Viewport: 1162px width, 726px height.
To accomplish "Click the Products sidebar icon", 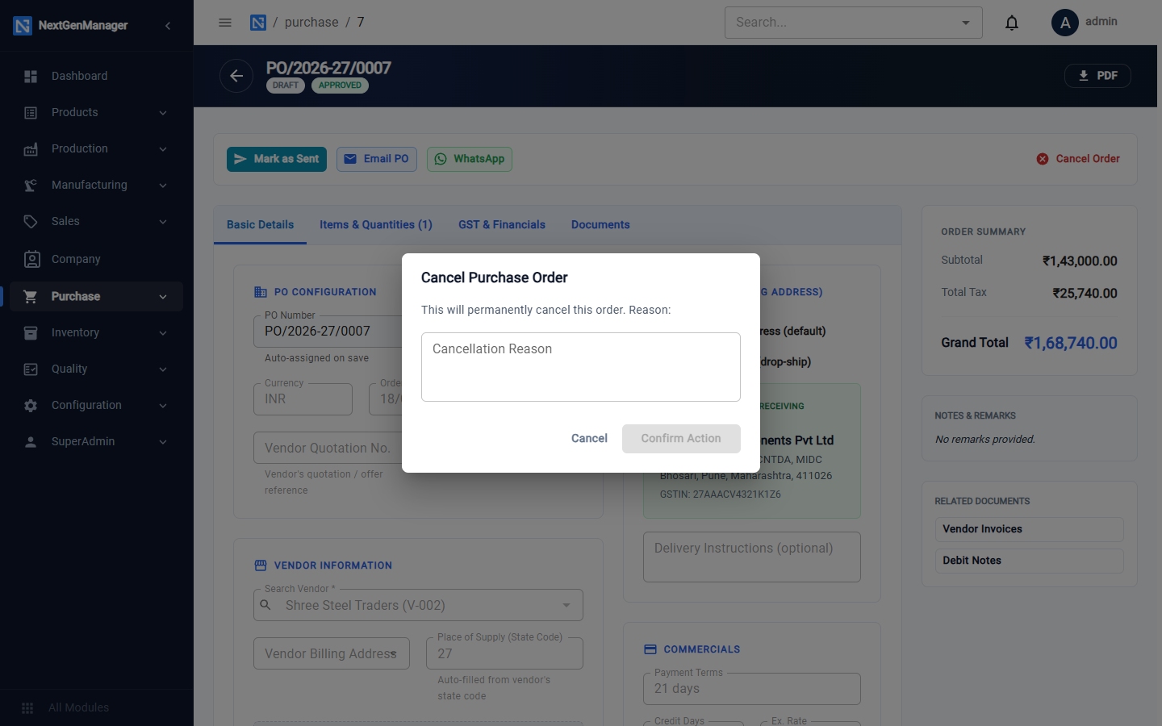I will pos(31,113).
